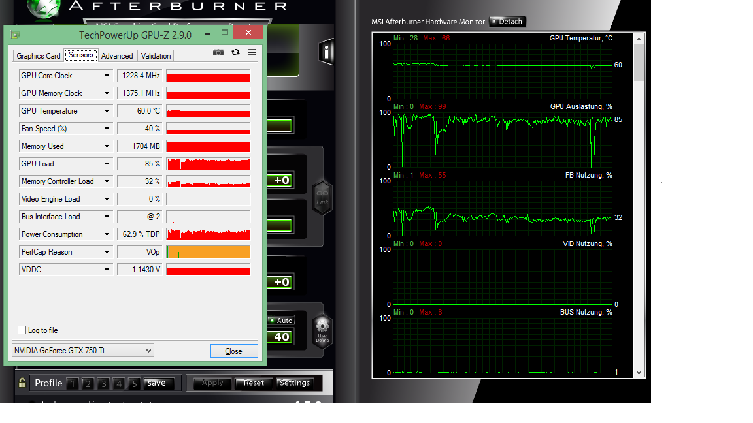This screenshot has height=423, width=753.
Task: Open the GPU Load sensor dropdown
Action: point(107,164)
